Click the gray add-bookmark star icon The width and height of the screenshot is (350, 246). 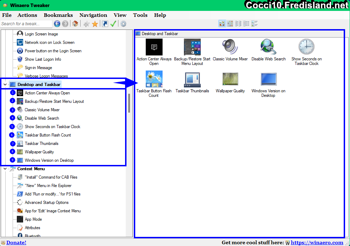click(x=87, y=24)
